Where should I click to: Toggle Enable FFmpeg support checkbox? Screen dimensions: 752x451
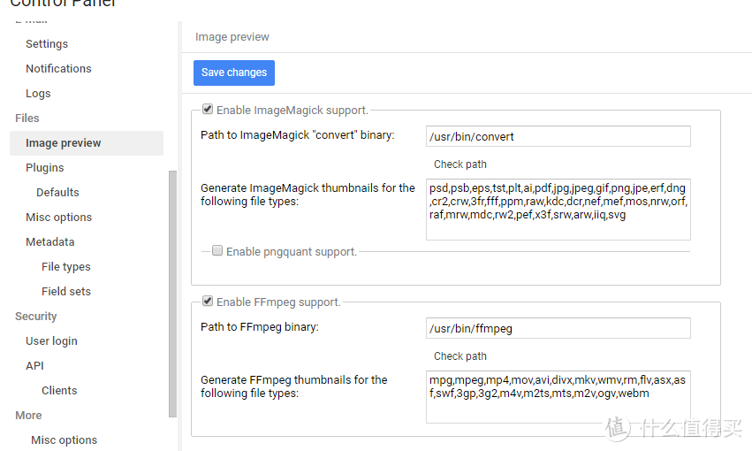[x=208, y=301]
